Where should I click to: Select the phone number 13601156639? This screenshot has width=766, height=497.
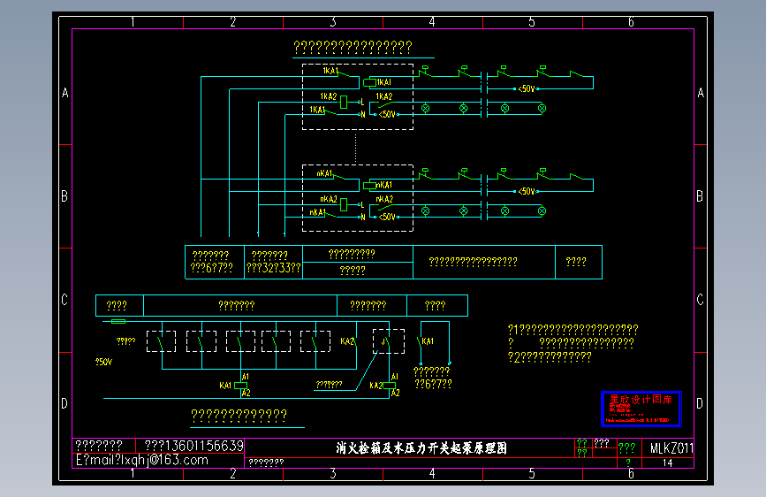205,446
